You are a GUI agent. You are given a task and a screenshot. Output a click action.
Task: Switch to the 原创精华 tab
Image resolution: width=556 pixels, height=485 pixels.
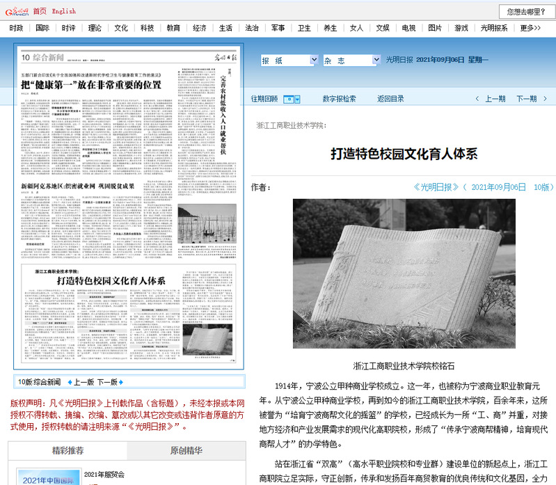coord(186,451)
